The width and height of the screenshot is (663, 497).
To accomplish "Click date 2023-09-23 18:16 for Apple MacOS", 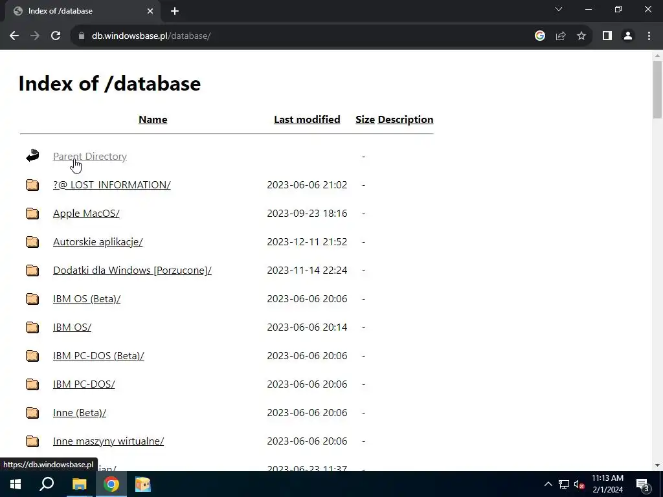I will pos(307,214).
